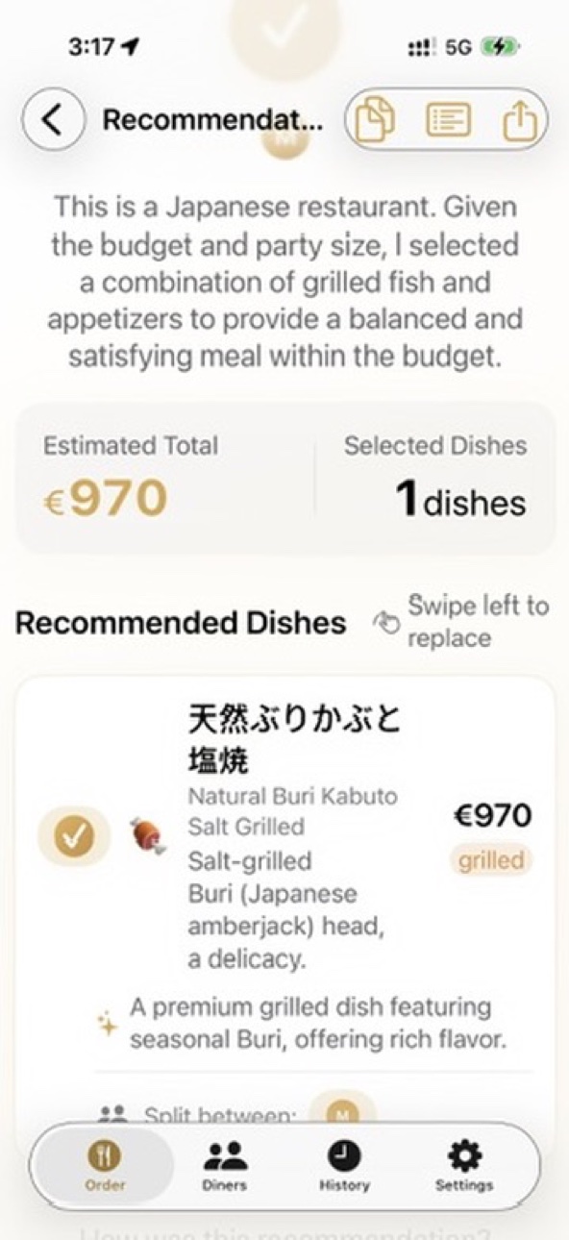Tap the back chevron at top left
This screenshot has height=1240, width=569.
pos(54,119)
